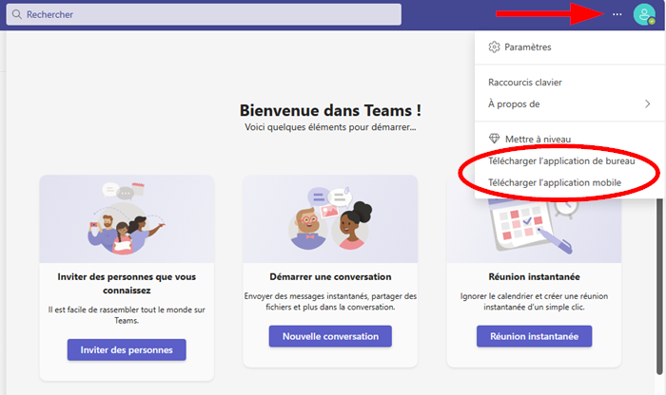This screenshot has width=666, height=395.
Task: Click the 'Démarrer une conversation' card title
Action: click(330, 276)
